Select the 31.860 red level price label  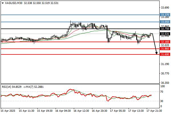[x=165, y=48]
